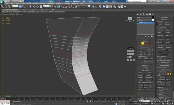
Task: Click the Mirror tool in toolbar
Action: [93, 6]
